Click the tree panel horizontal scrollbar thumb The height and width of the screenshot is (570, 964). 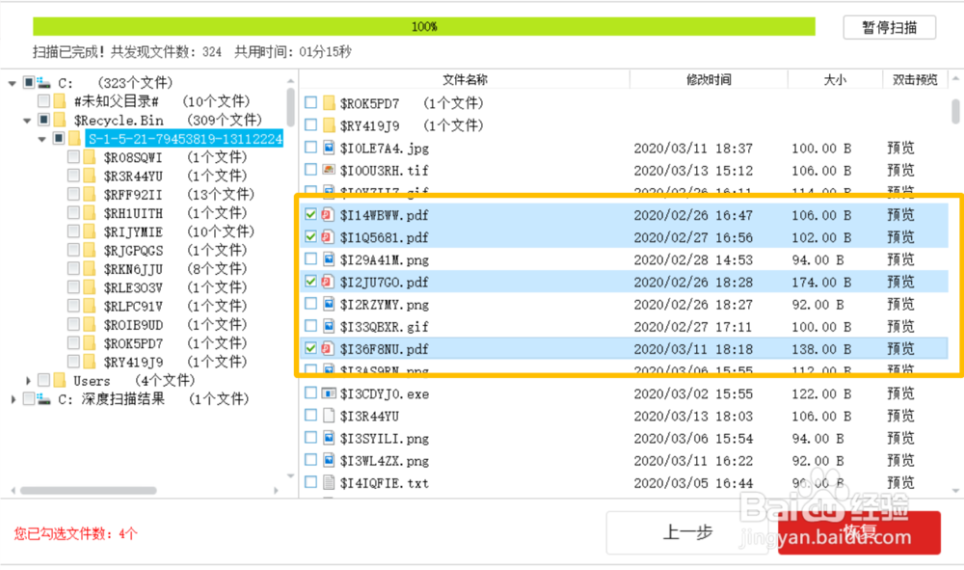(88, 490)
